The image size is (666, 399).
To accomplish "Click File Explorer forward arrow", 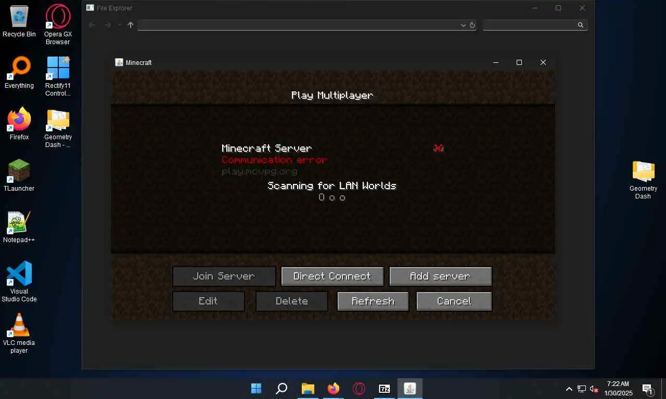I will (x=108, y=25).
